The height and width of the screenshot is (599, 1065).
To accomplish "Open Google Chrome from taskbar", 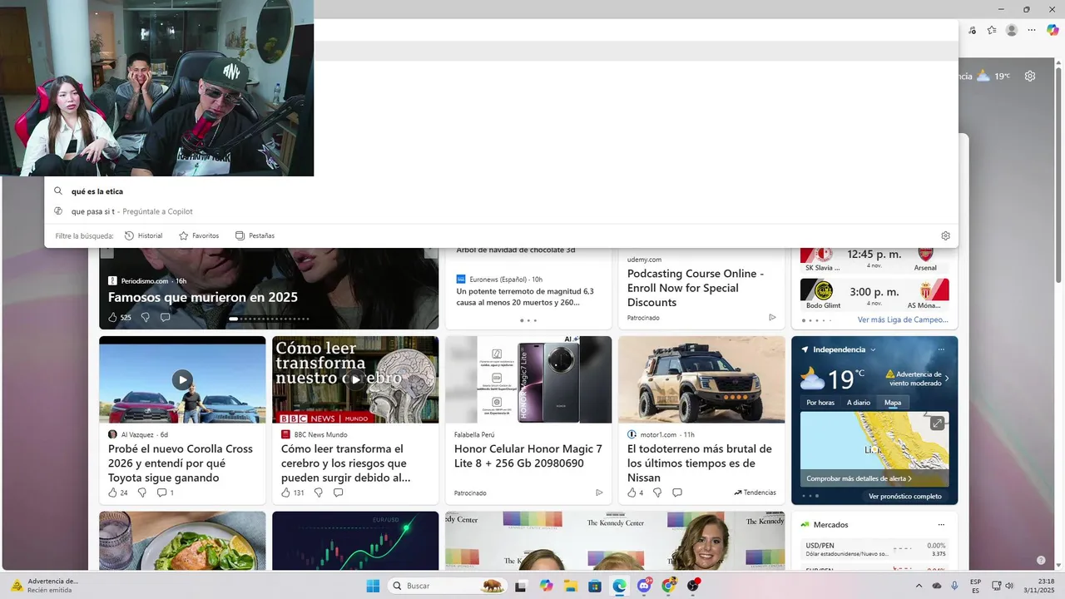I will (x=668, y=586).
